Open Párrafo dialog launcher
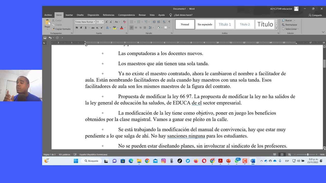The height and width of the screenshot is (183, 326). pos(171,33)
